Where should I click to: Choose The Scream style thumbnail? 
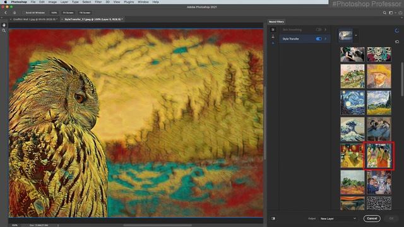352,203
